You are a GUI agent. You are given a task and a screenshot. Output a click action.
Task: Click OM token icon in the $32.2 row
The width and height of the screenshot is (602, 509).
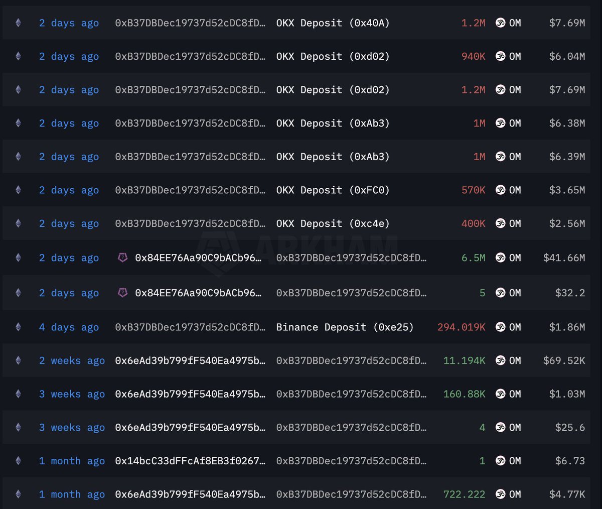pyautogui.click(x=500, y=293)
